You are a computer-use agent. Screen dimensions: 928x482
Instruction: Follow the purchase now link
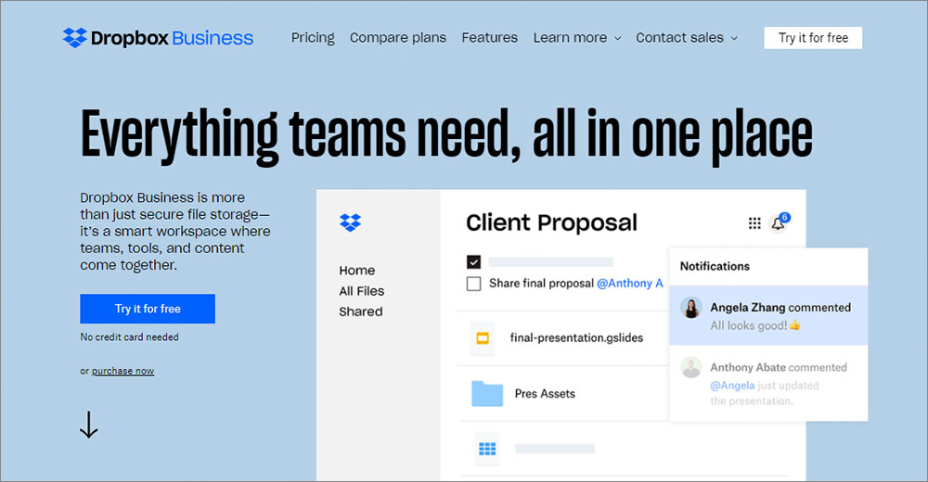tap(122, 371)
